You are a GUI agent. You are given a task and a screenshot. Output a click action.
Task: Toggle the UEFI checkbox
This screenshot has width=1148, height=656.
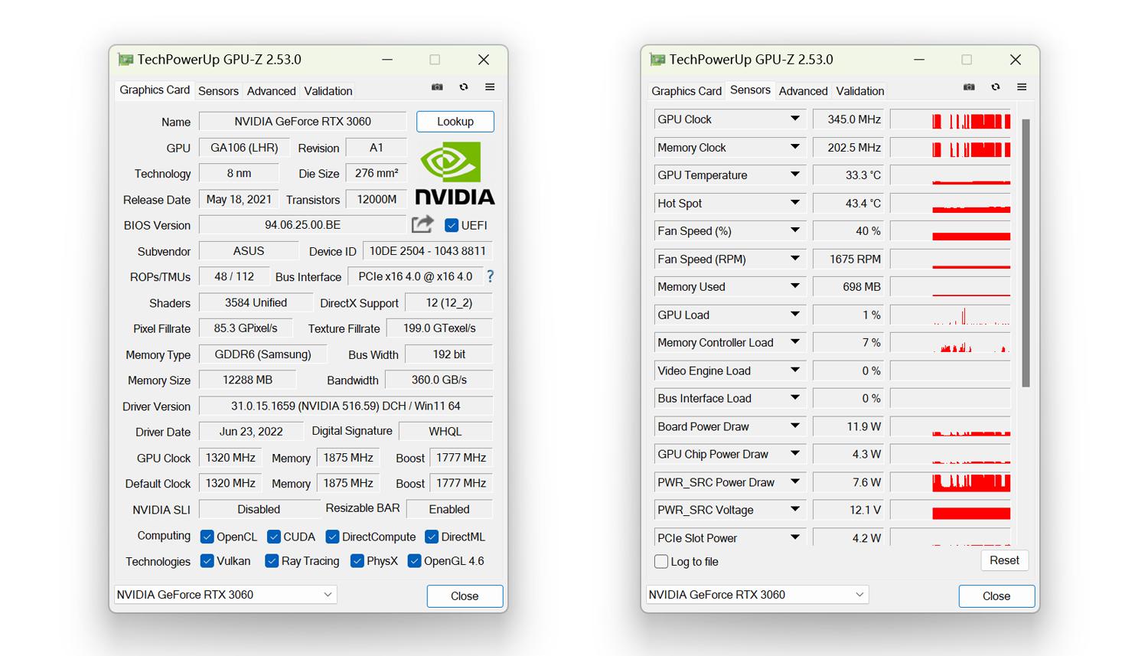click(452, 225)
